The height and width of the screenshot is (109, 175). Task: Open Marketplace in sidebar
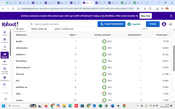tap(4, 79)
